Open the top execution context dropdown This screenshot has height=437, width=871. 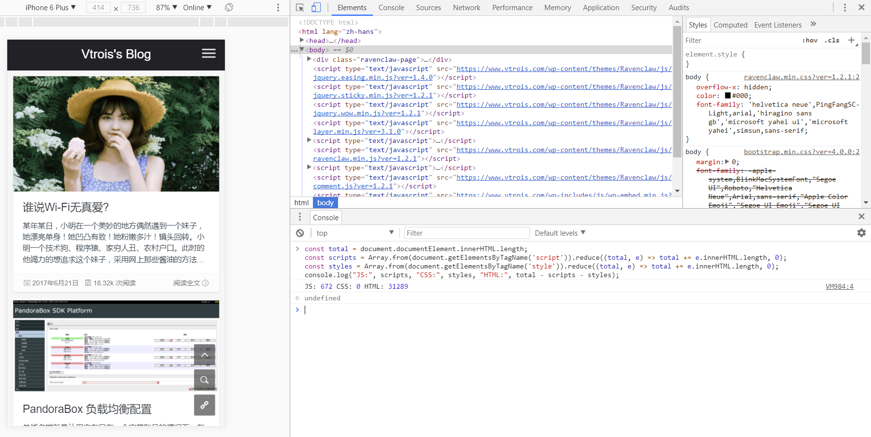coord(355,233)
